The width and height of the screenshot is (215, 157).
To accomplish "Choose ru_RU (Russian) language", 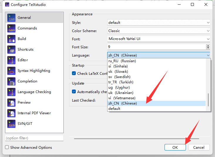I will coord(157,61).
